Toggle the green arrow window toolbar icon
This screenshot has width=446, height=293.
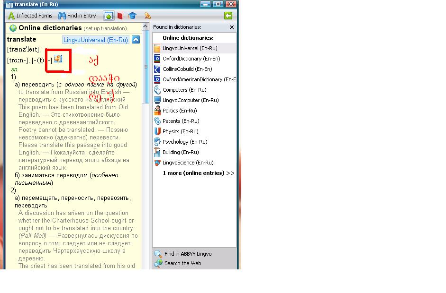coord(109,16)
